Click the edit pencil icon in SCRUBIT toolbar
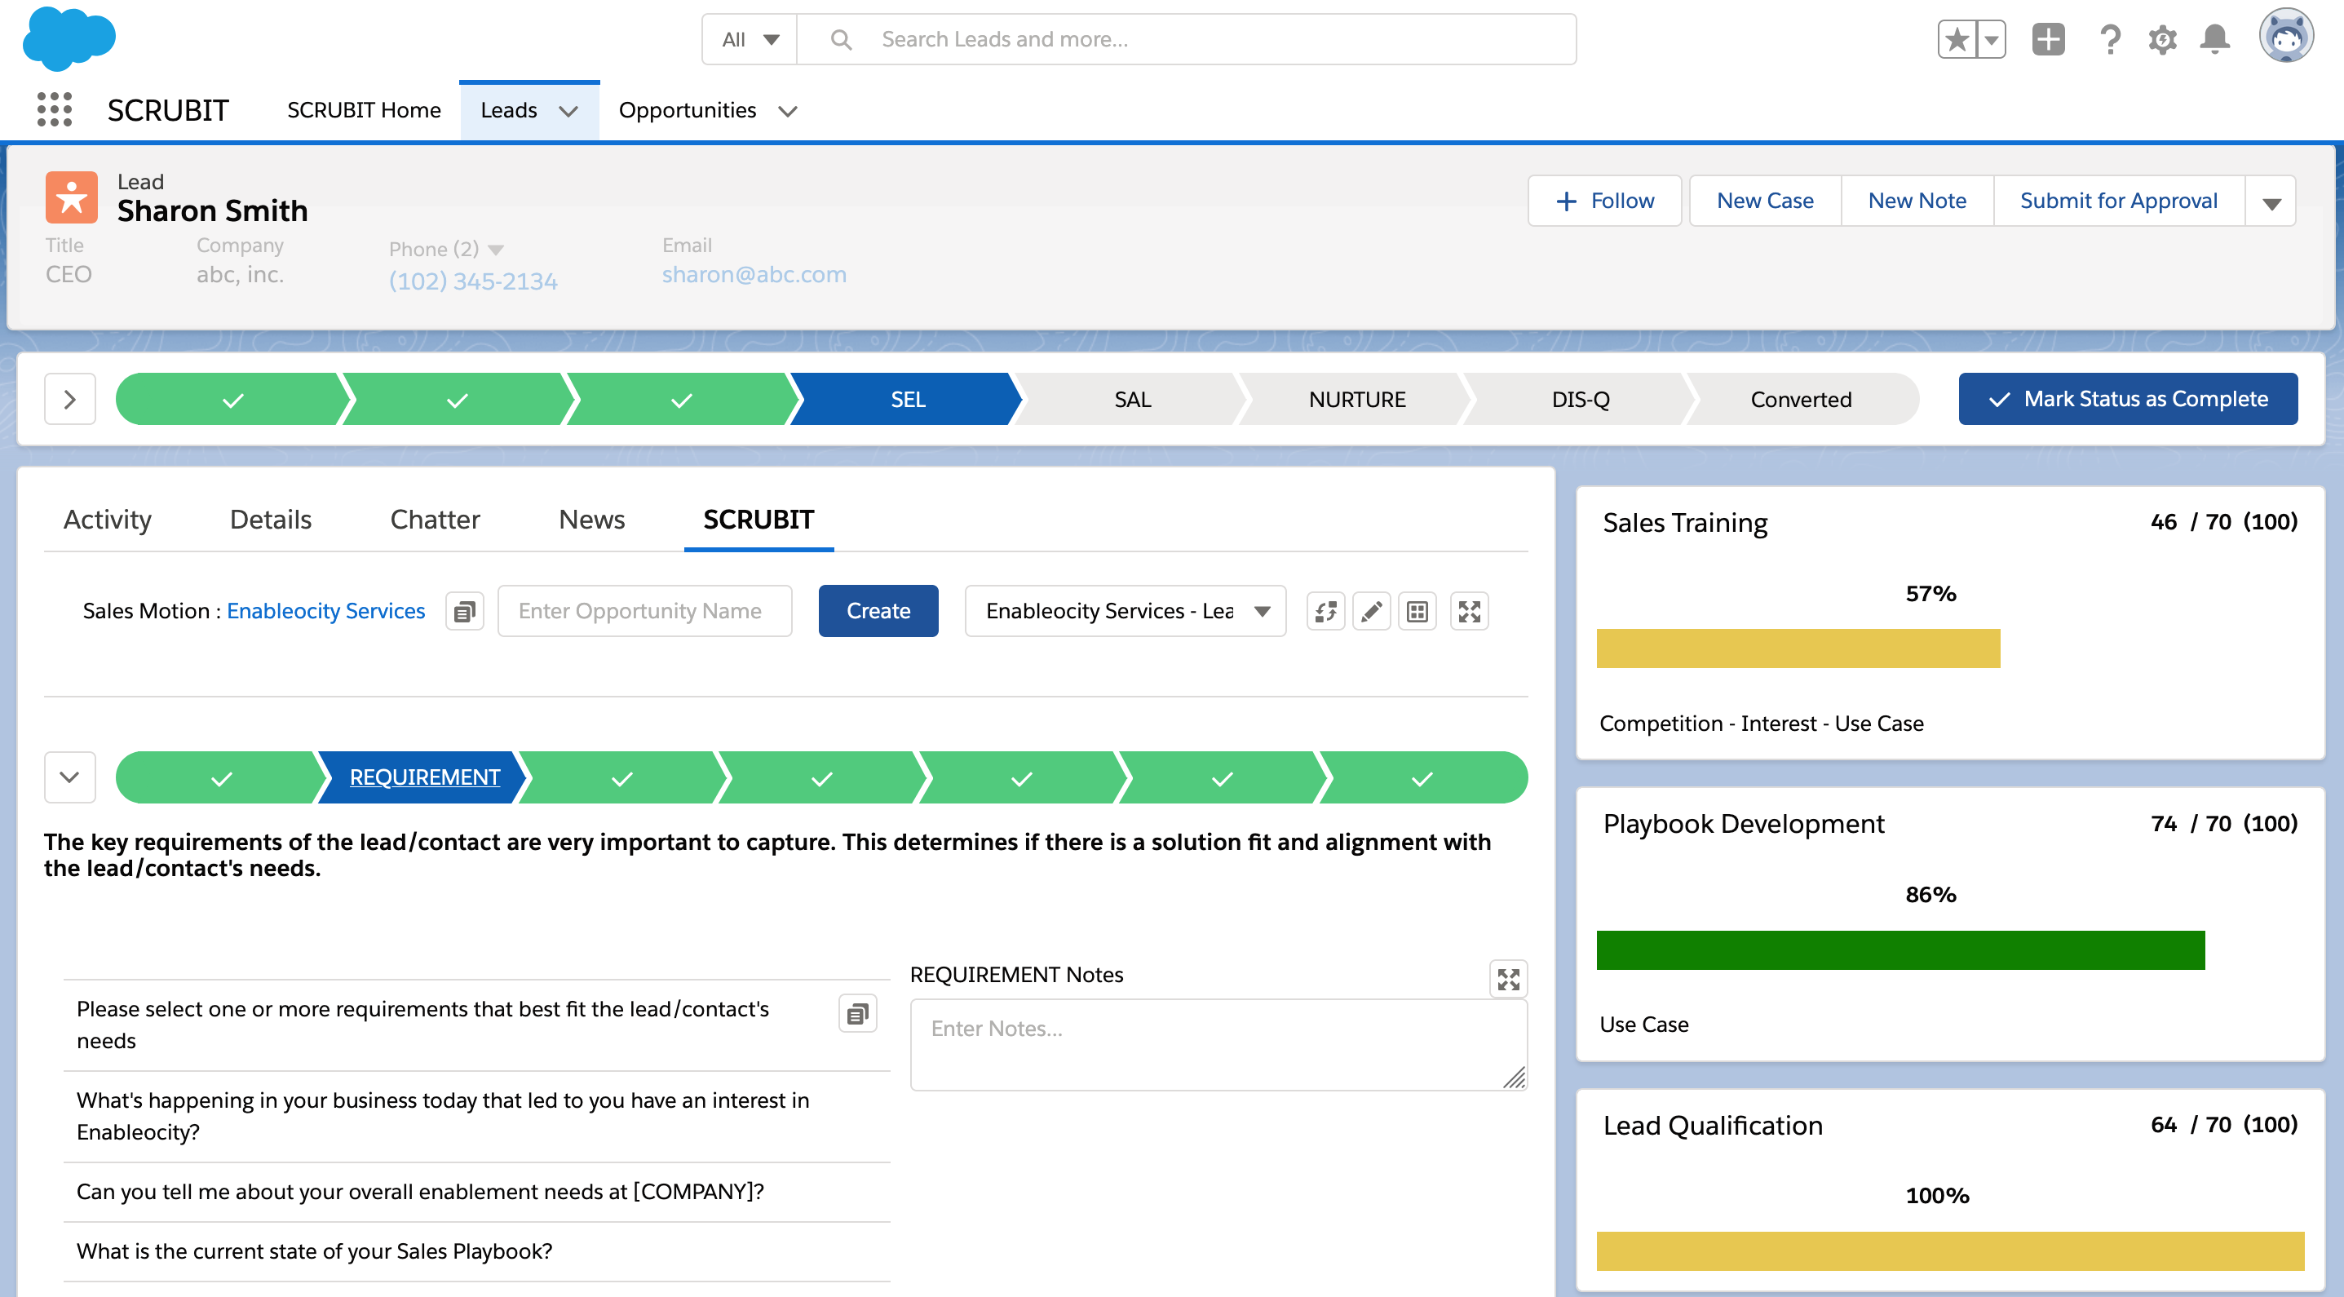 pos(1371,611)
